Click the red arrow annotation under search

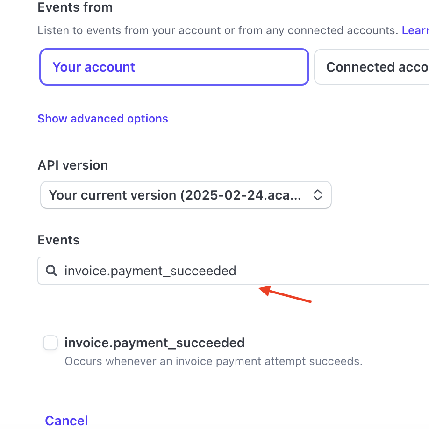click(x=285, y=294)
